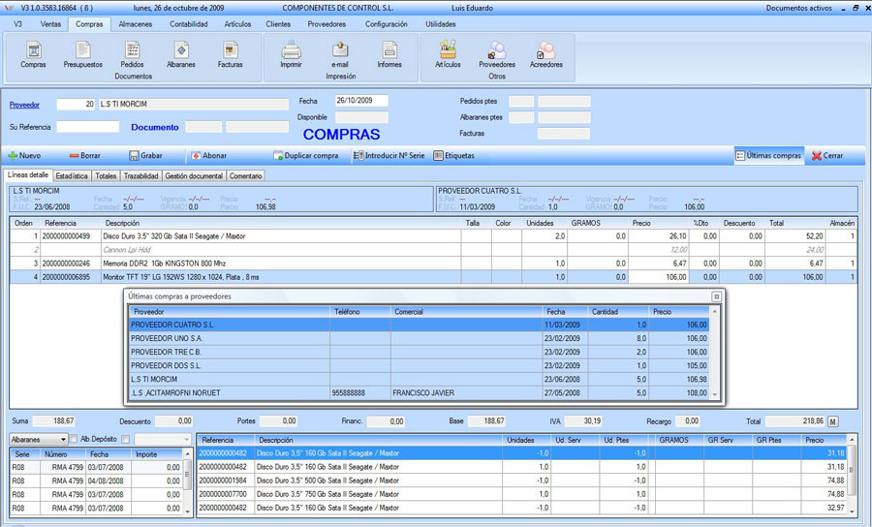Select line 3 Memoria DDR2 1Gb KINGSTON
The height and width of the screenshot is (527, 872).
433,263
